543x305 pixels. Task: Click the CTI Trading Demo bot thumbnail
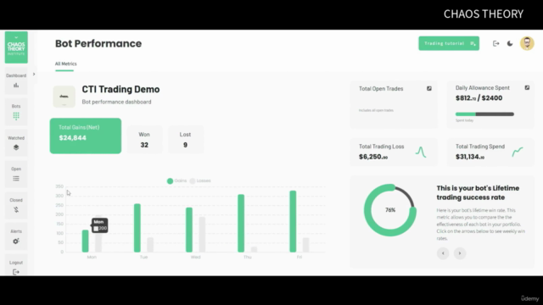pos(64,97)
